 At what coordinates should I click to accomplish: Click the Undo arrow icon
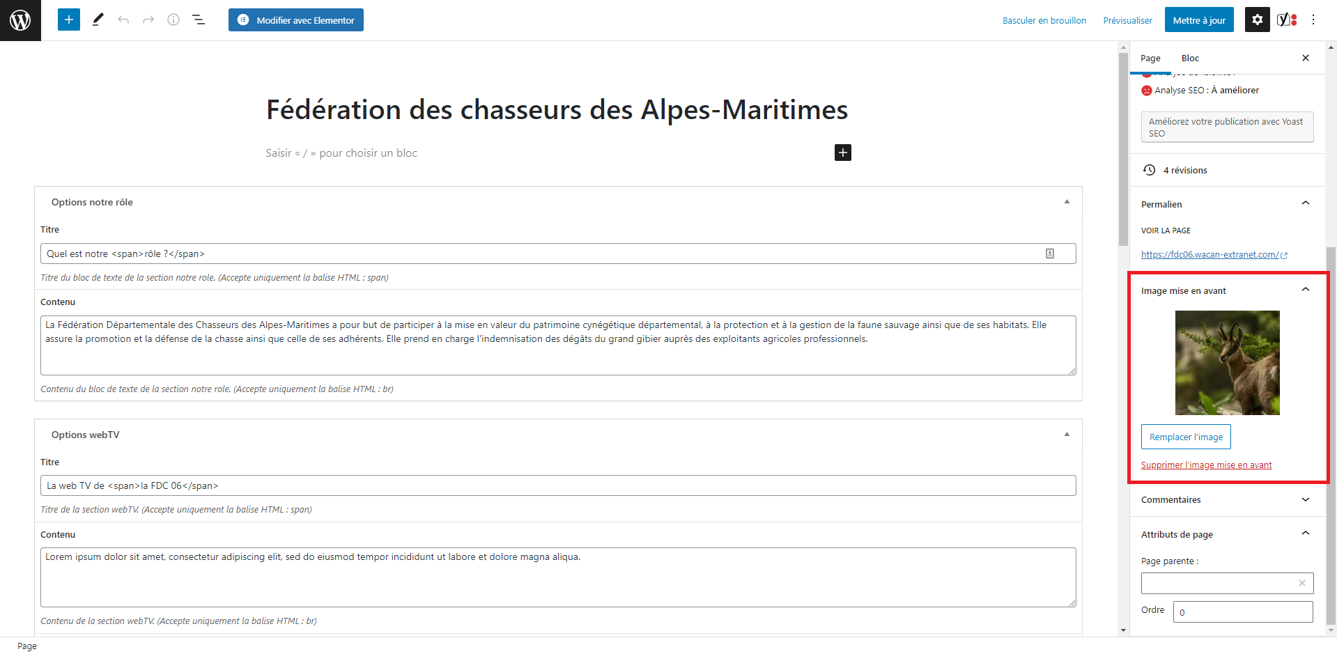[123, 20]
